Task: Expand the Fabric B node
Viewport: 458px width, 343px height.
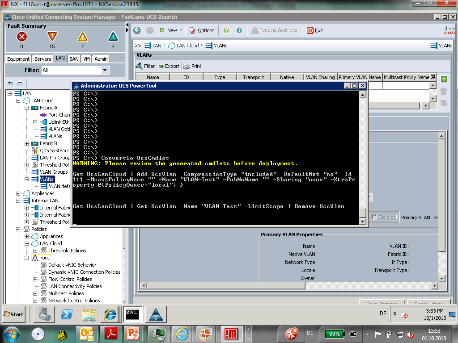Action: (26, 143)
